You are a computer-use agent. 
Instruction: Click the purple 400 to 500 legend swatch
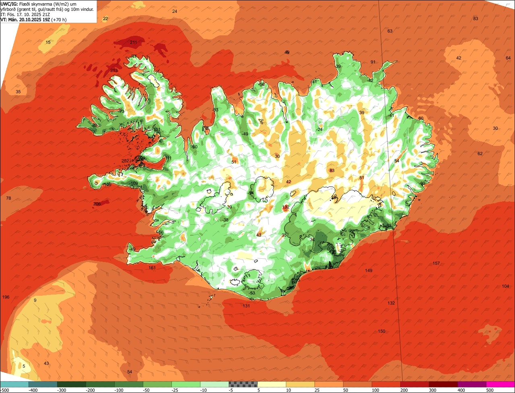tap(472, 384)
